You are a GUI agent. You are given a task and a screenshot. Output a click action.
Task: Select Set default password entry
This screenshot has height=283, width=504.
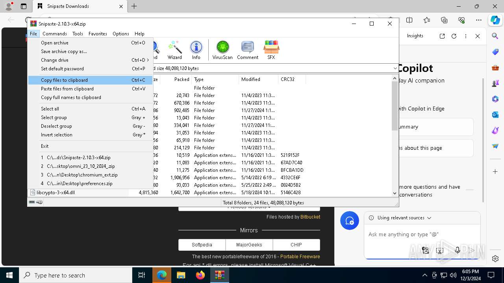[91, 69]
